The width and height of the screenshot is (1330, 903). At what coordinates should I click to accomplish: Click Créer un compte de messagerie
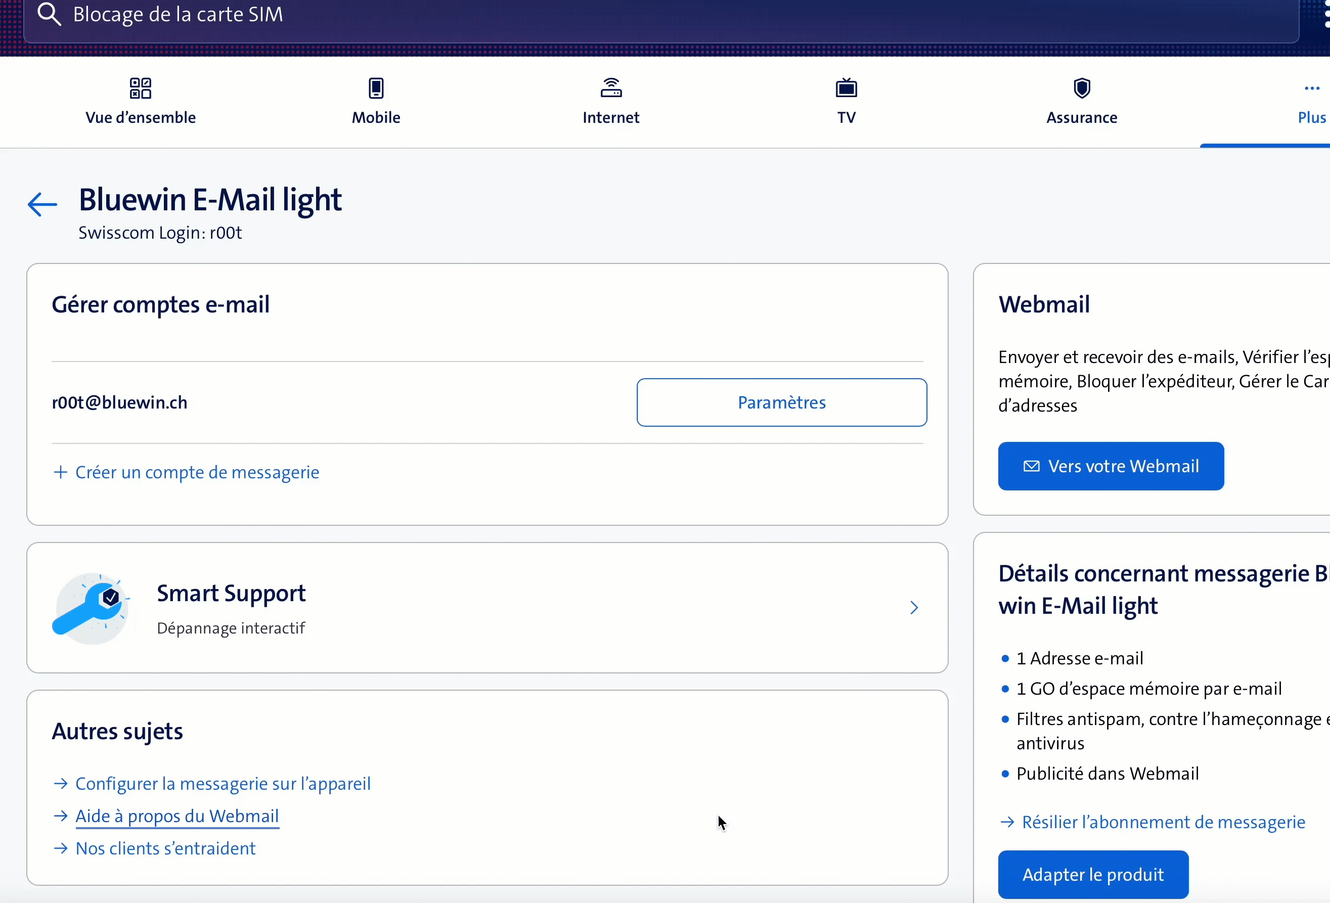tap(197, 472)
